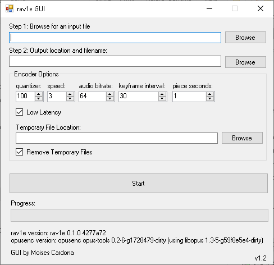The height and width of the screenshot is (265, 274).
Task: Increase piece seconds with up arrow
Action: click(210, 94)
